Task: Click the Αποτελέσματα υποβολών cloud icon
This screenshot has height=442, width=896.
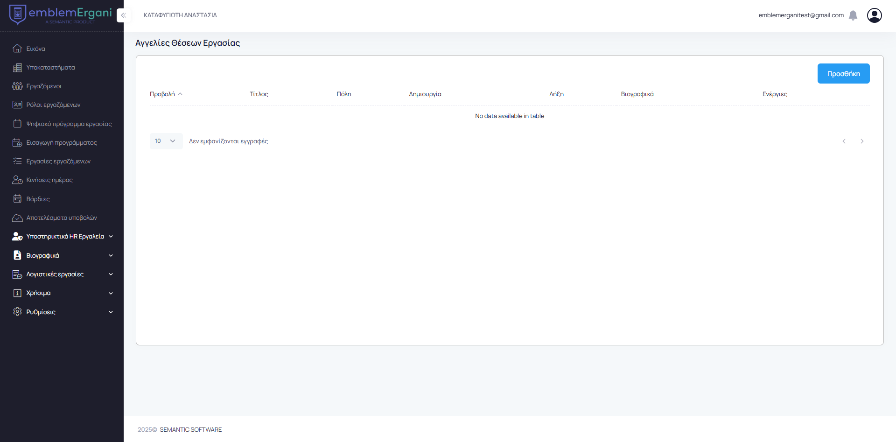Action: pyautogui.click(x=17, y=218)
